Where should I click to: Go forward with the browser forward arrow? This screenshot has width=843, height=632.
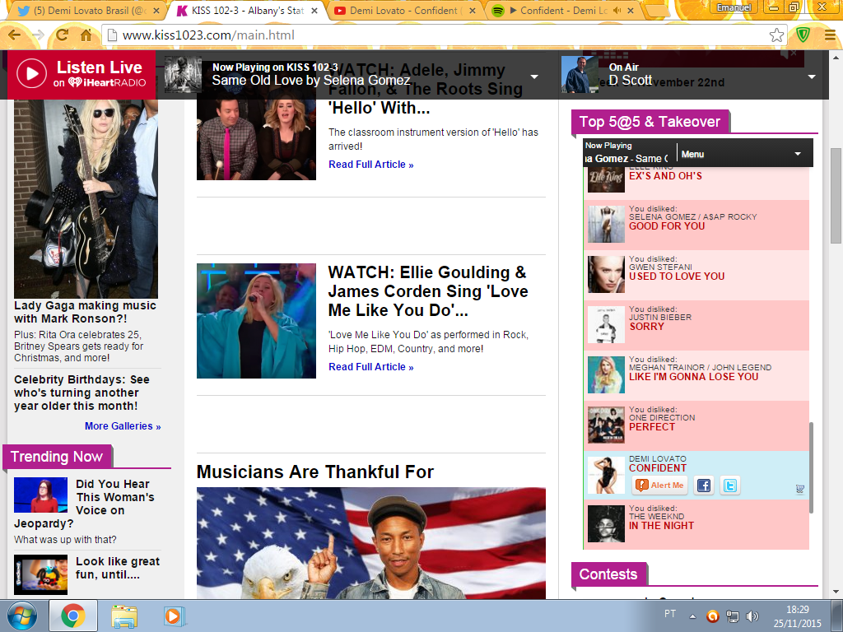point(38,35)
